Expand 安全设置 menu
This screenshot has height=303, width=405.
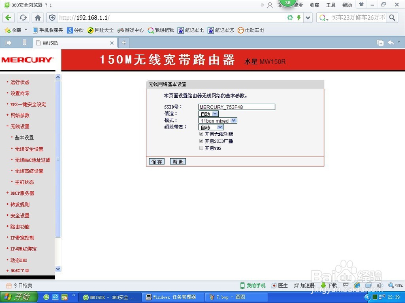20,216
